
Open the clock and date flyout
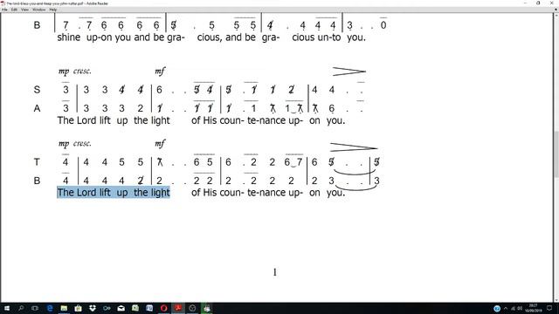[x=534, y=308]
